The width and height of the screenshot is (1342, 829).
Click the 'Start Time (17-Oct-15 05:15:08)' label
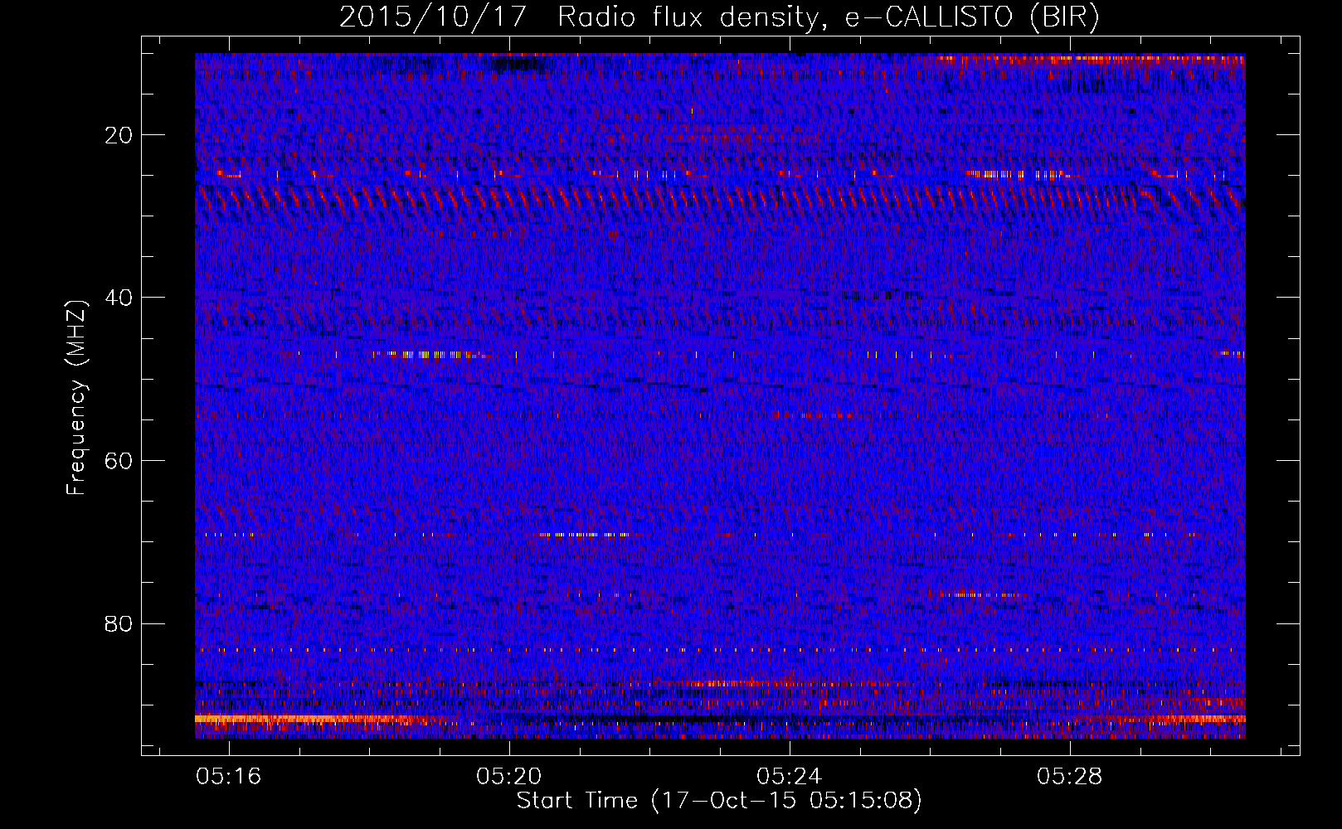coord(719,801)
